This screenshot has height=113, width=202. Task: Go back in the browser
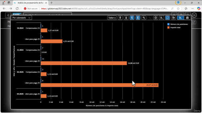(4, 8)
